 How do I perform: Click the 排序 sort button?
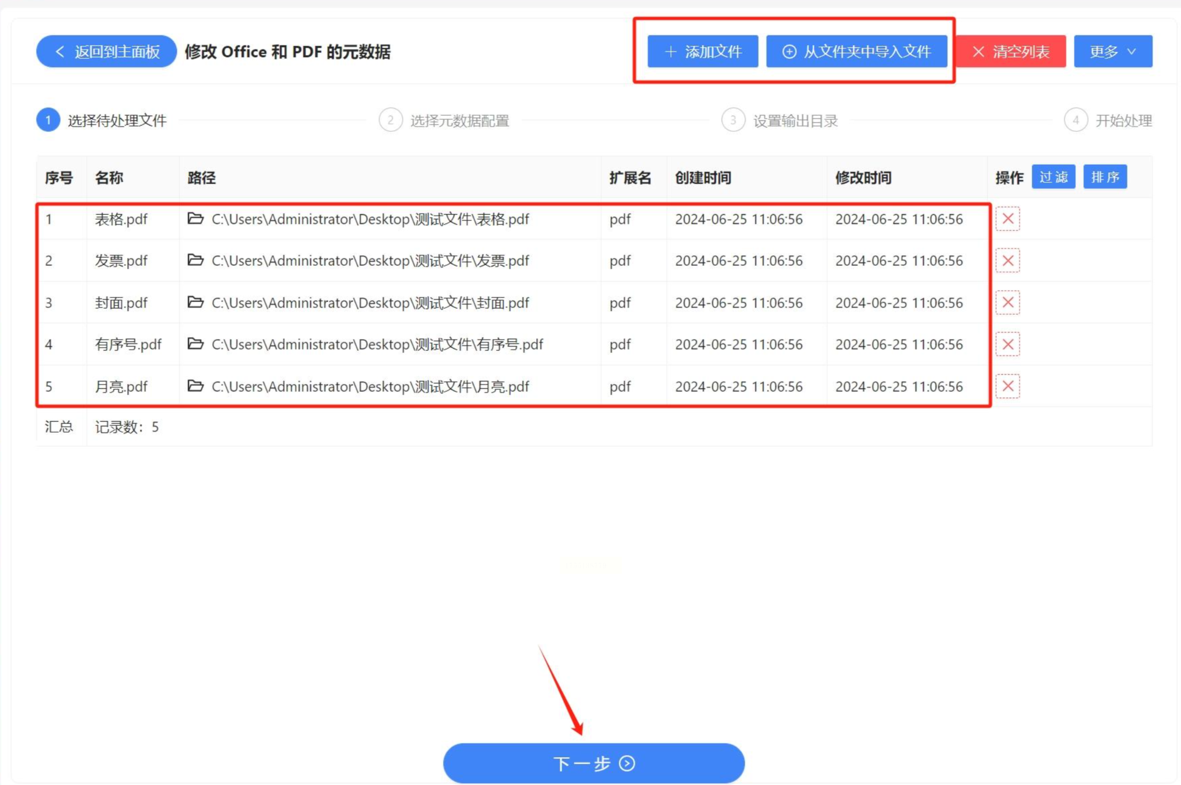point(1105,177)
